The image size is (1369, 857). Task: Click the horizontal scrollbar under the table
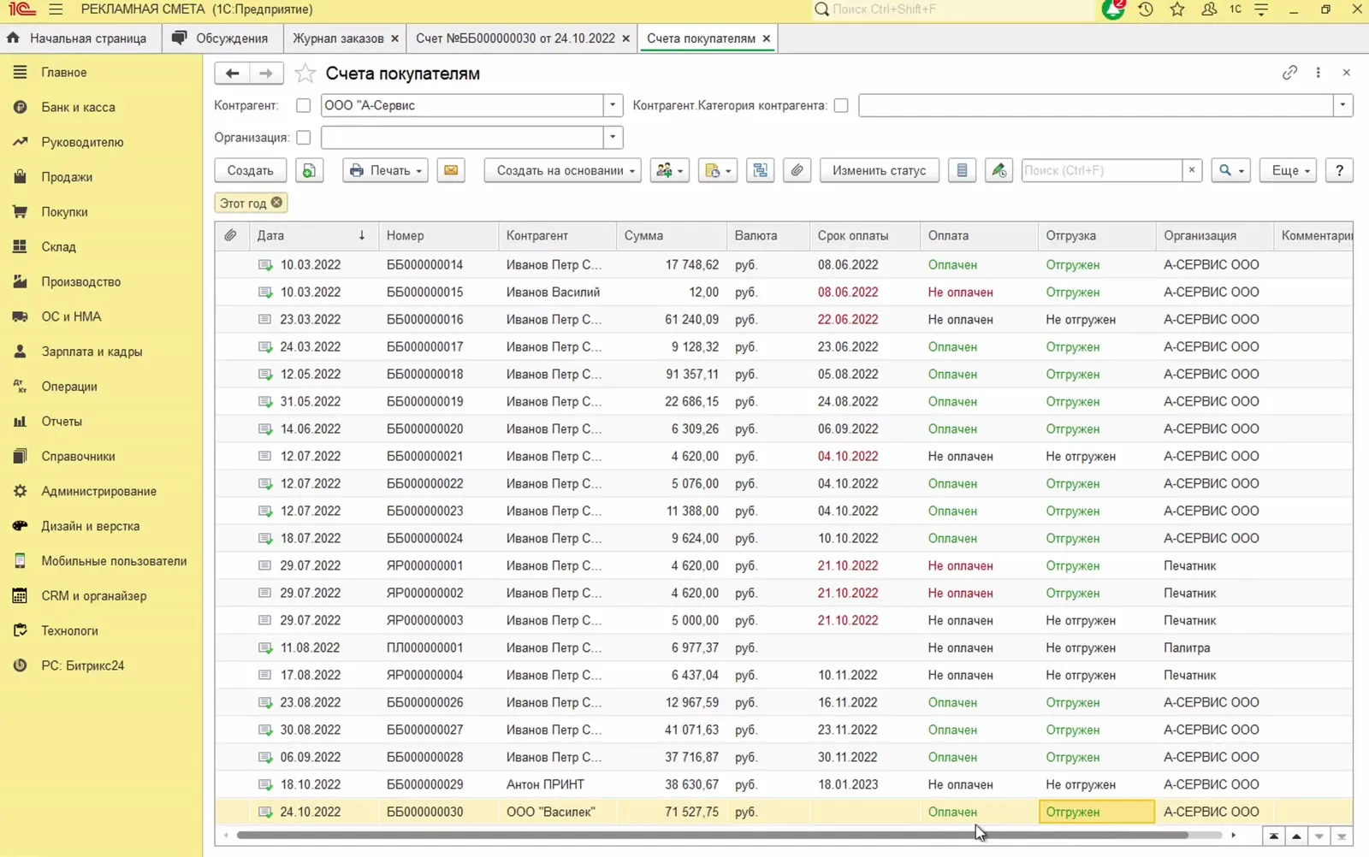click(712, 835)
